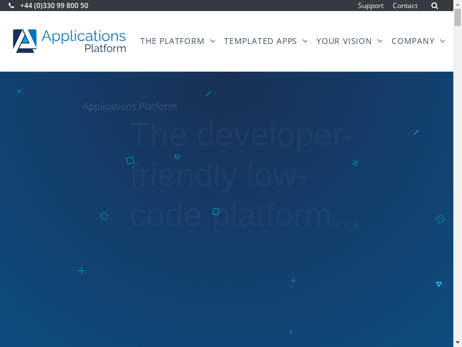The height and width of the screenshot is (347, 462).
Task: Expand the chevron beside Company
Action: pyautogui.click(x=442, y=41)
